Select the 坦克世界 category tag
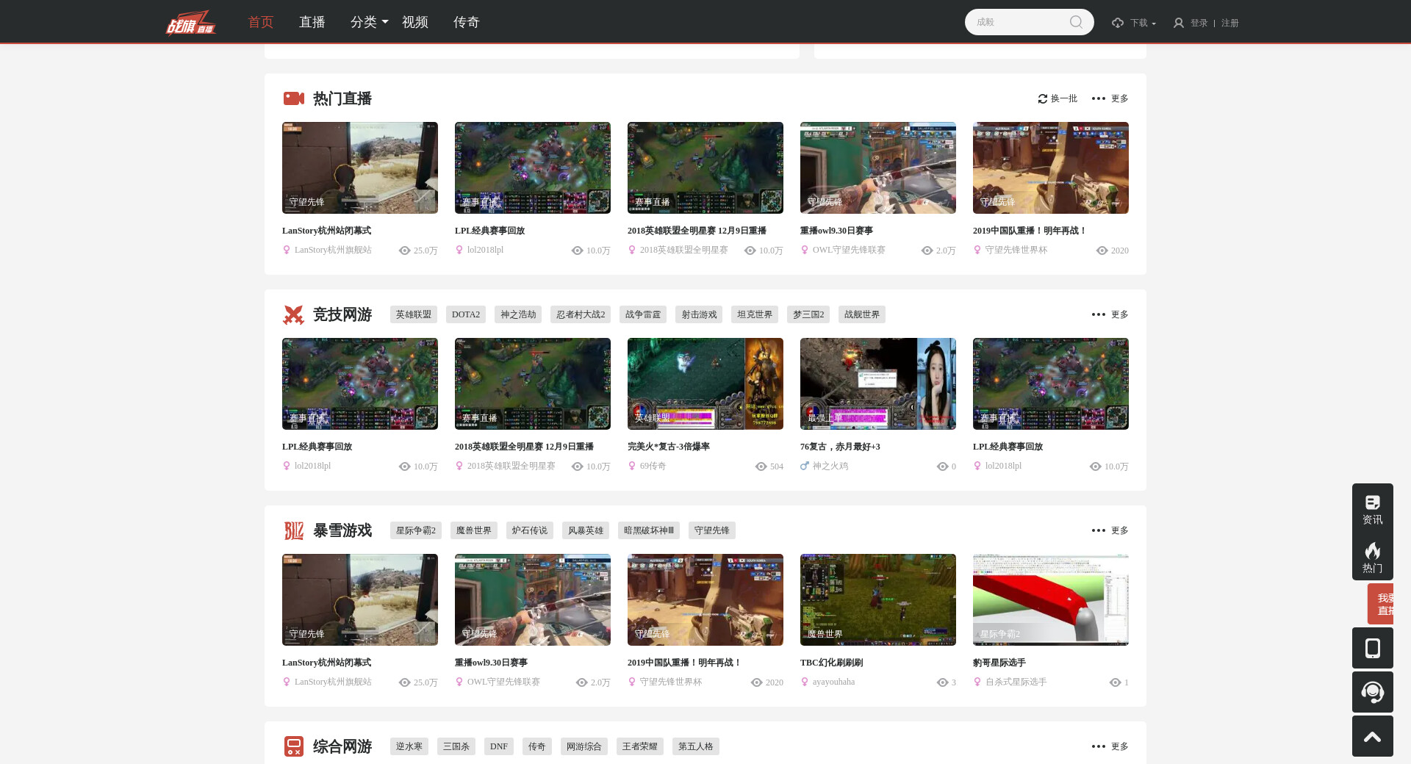This screenshot has height=764, width=1411. click(755, 314)
